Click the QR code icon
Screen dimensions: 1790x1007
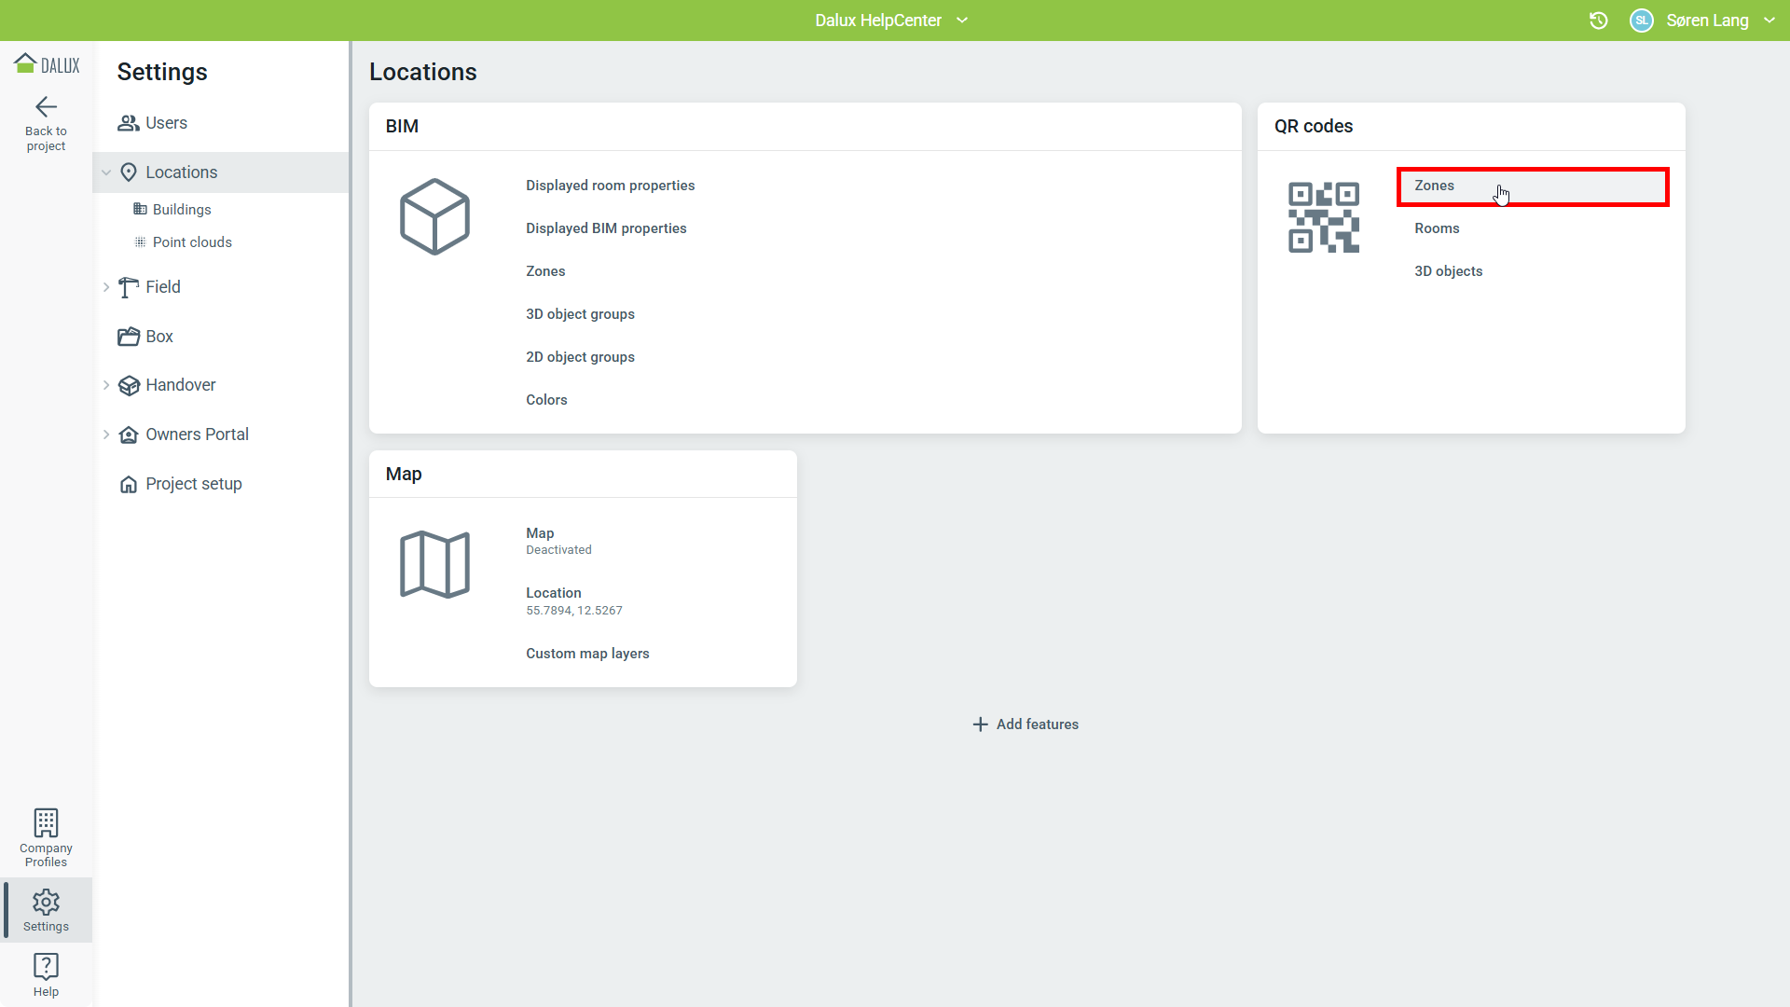coord(1323,217)
